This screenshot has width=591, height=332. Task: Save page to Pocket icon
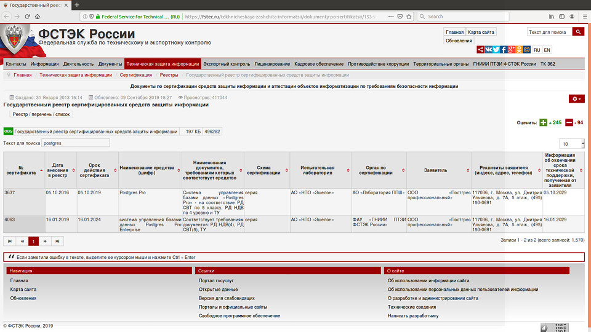pyautogui.click(x=400, y=17)
